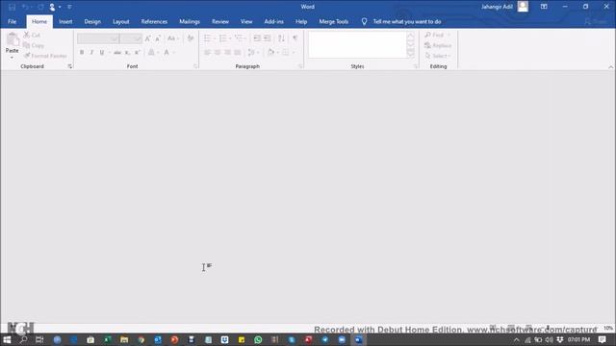
Task: Click the Numbering list icon
Action: 222,38
